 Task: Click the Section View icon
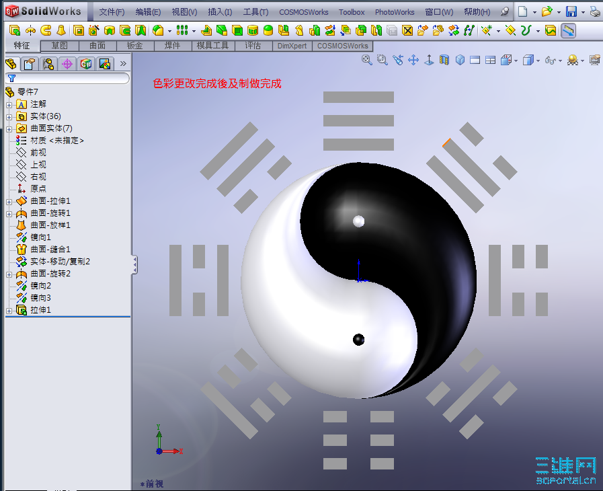[x=444, y=60]
